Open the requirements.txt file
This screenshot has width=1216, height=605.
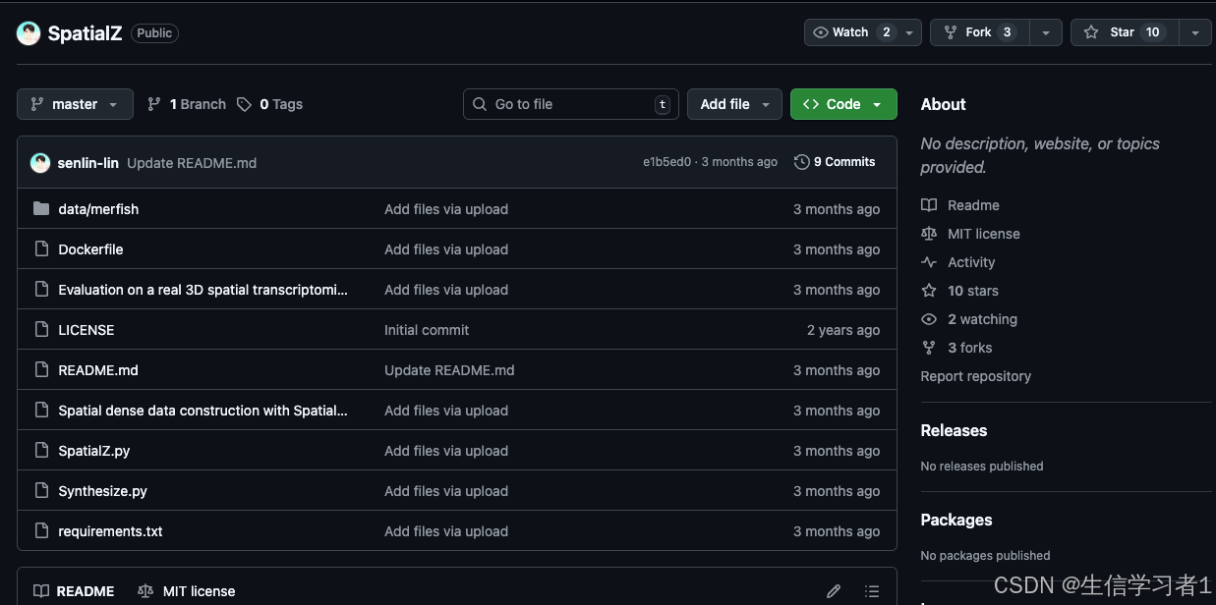tap(110, 531)
